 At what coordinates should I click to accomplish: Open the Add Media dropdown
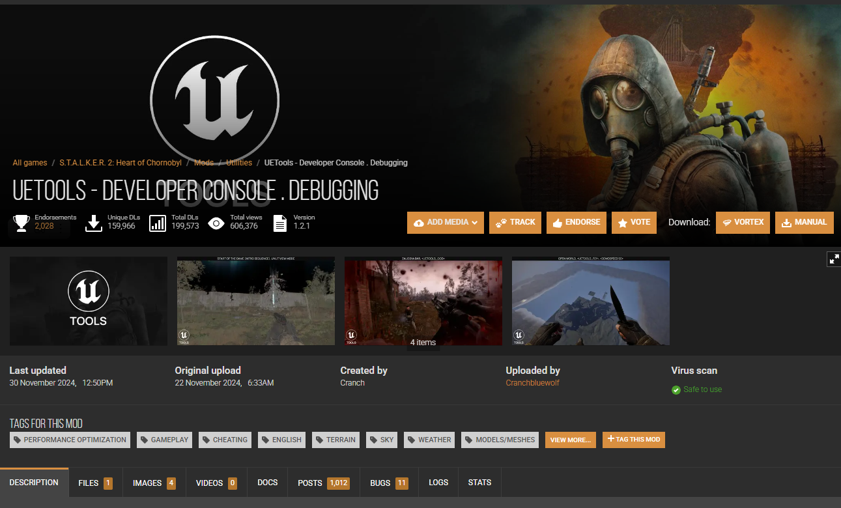(x=446, y=223)
